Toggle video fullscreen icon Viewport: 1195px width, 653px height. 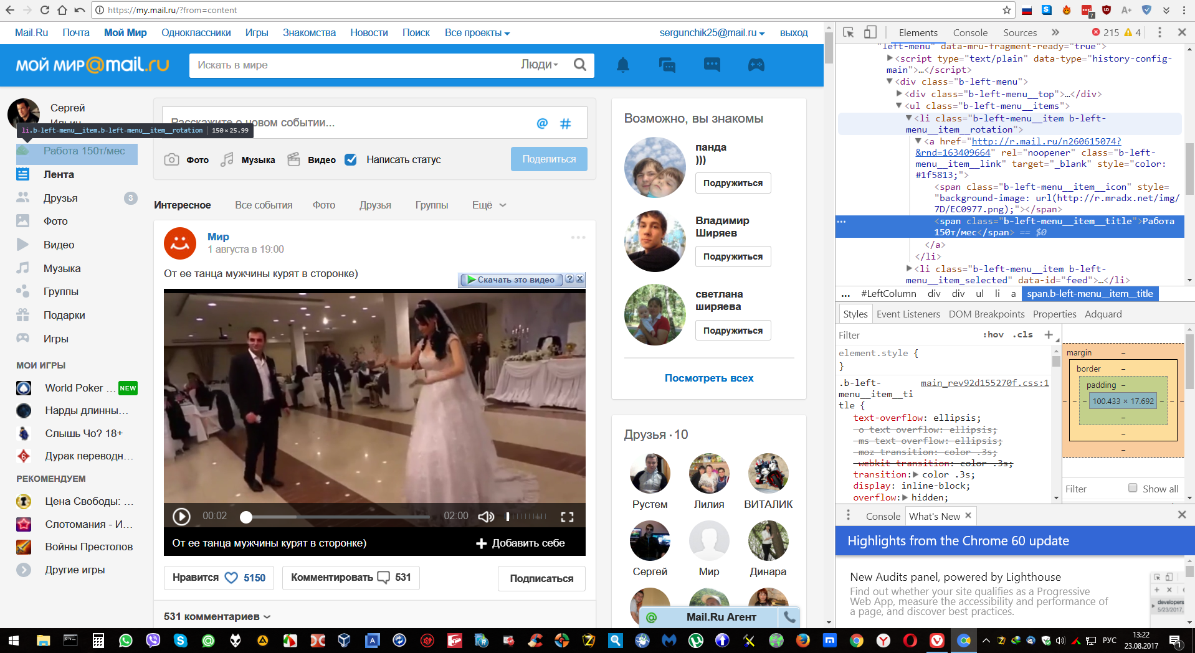point(566,517)
